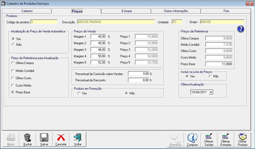This screenshot has height=149, width=255.
Task: Exit the form using the Voltar door icon
Action: click(78, 138)
